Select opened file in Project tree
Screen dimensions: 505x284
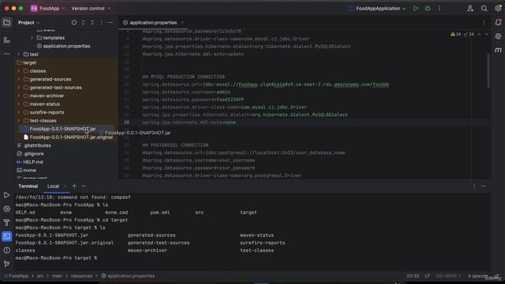point(74,23)
